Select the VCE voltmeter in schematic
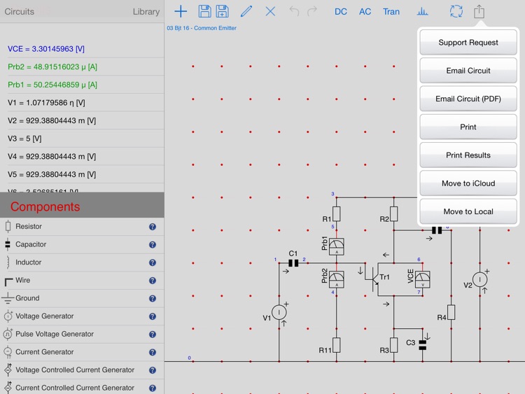 coord(423,279)
